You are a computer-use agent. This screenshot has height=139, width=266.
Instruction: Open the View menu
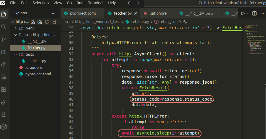coord(58,3)
